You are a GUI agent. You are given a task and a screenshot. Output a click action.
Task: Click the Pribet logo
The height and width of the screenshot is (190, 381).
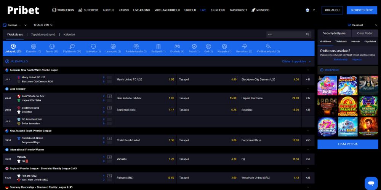23,10
